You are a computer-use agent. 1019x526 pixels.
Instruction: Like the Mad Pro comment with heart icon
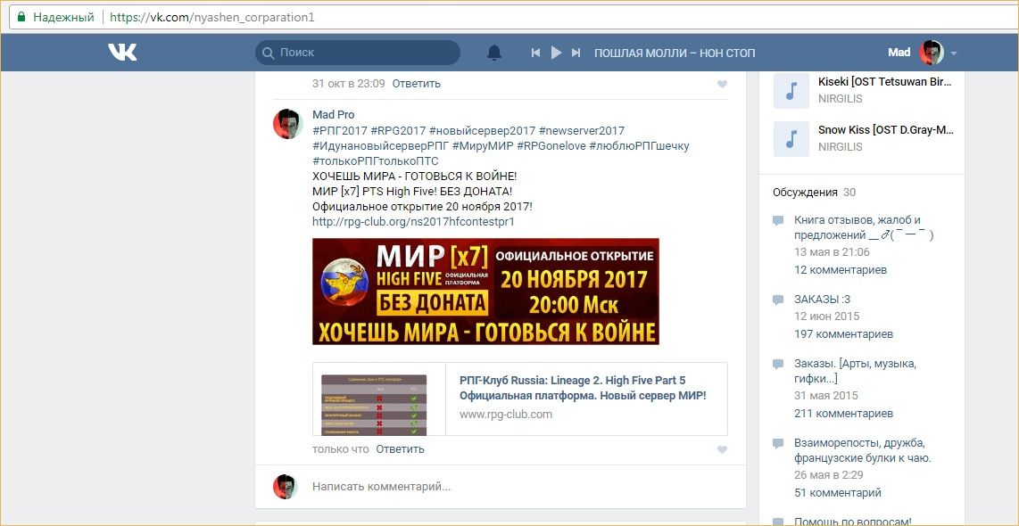click(x=722, y=449)
